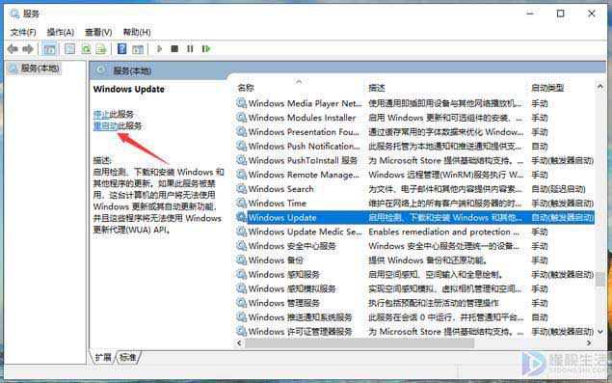Viewport: 612px width, 383px height.
Task: Click the 重启动 this service link
Action: (105, 125)
